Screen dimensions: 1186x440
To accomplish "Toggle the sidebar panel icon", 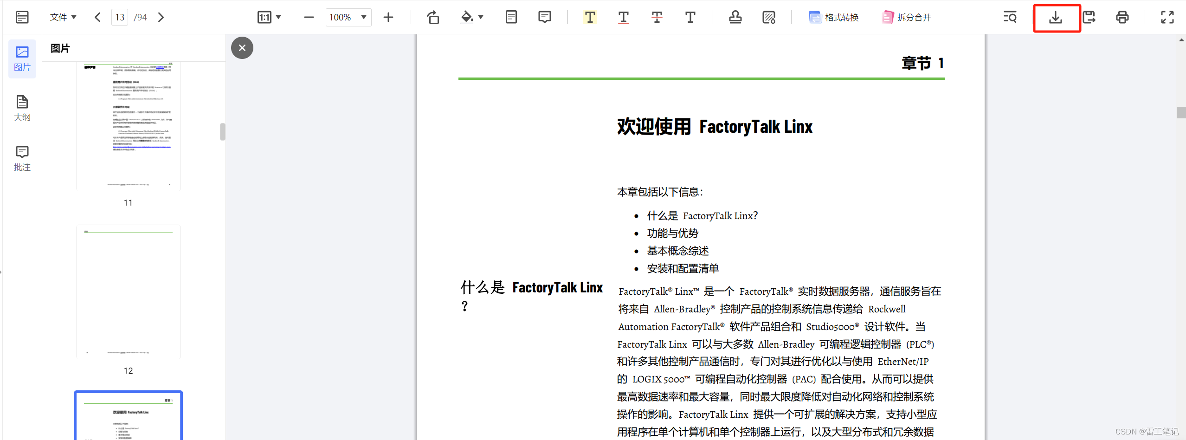I will (22, 17).
